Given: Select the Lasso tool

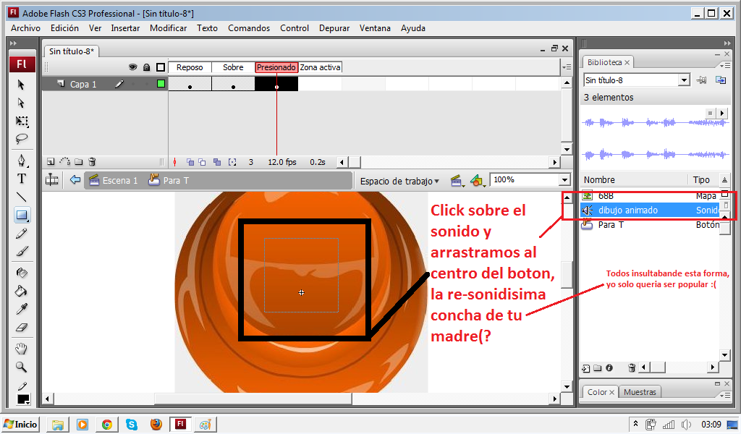Looking at the screenshot, I should pyautogui.click(x=22, y=139).
